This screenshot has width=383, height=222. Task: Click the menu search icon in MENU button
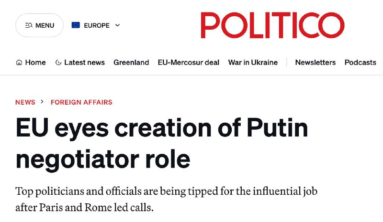[29, 25]
